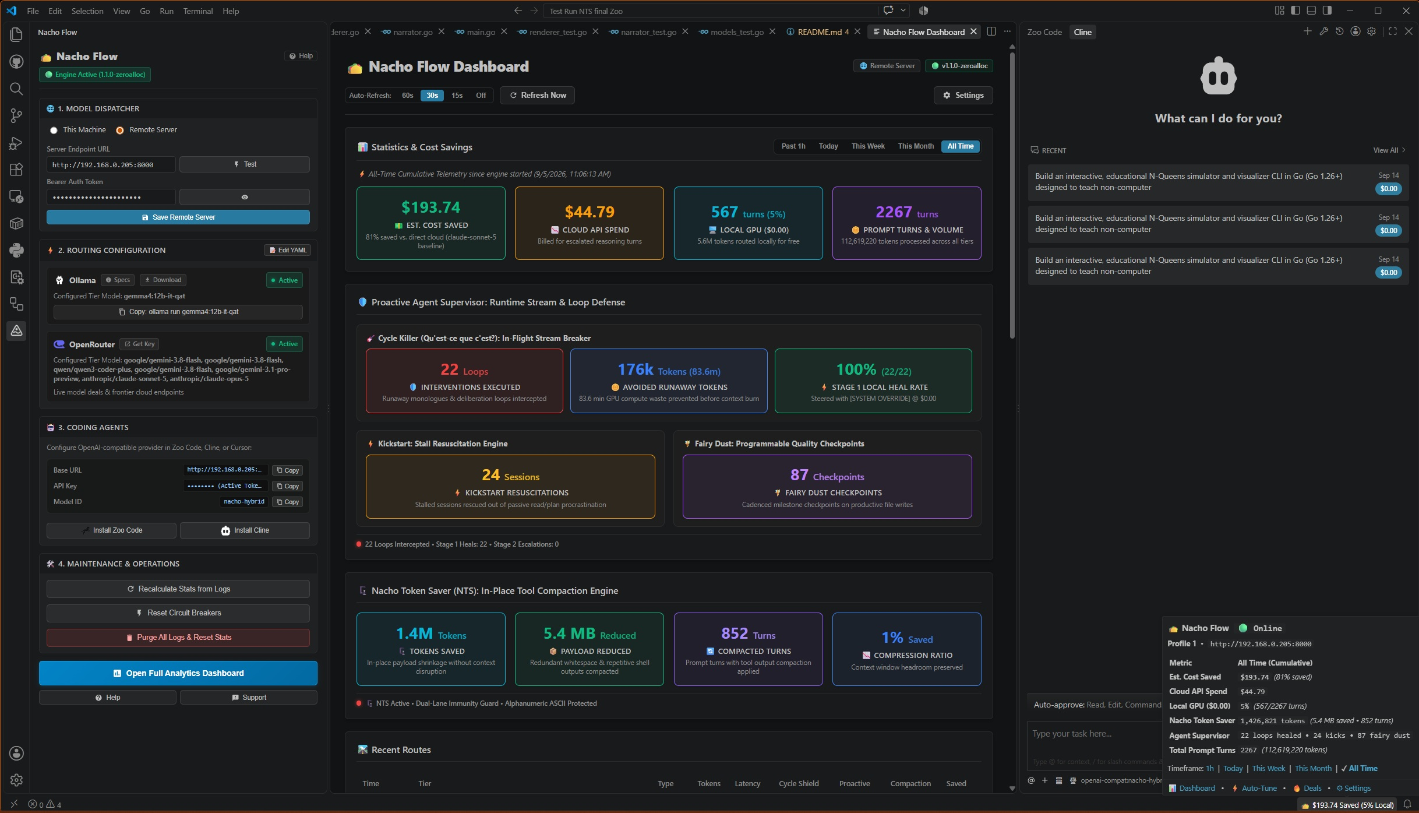
Task: Open Remote Explorer in activity bar
Action: [x=16, y=196]
